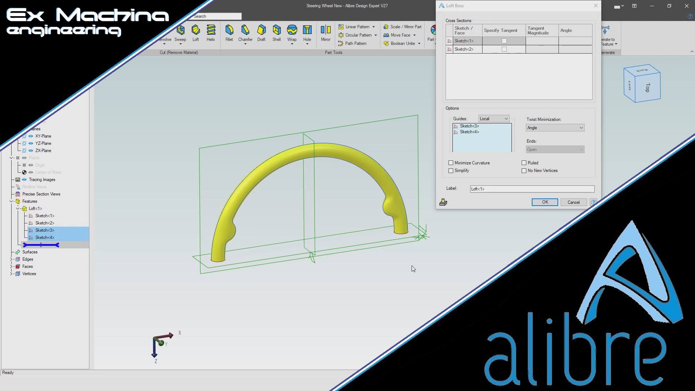Toggle visibility of XY-Plane
695x391 pixels.
(31, 136)
